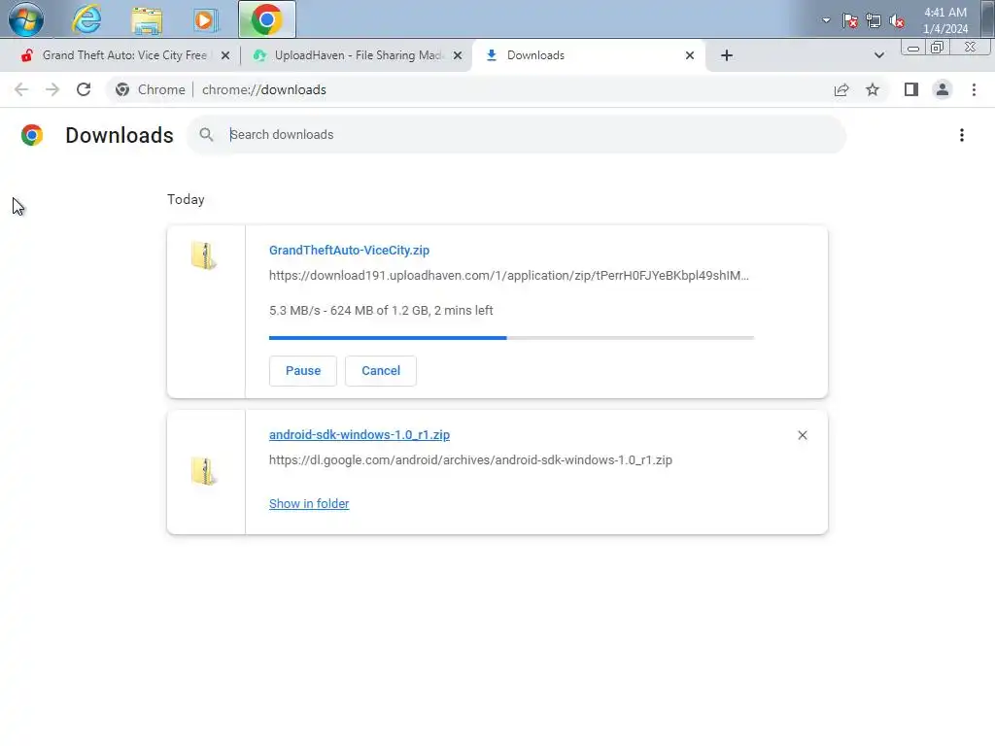Click the GTA download progress bar
The image size is (995, 746).
511,337
